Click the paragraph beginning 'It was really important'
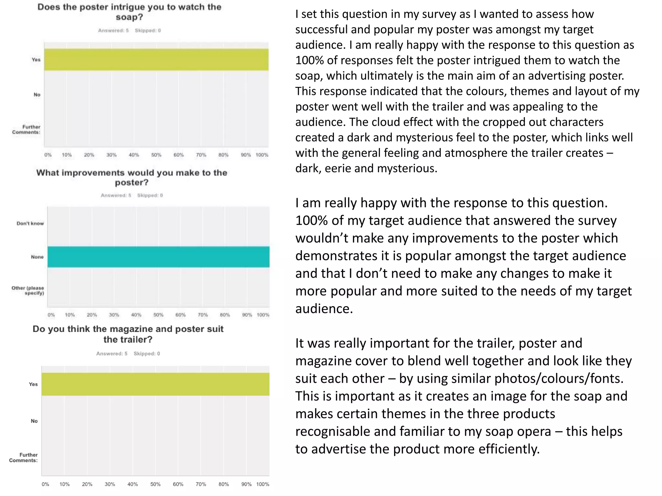This screenshot has height=496, width=662. click(x=463, y=396)
